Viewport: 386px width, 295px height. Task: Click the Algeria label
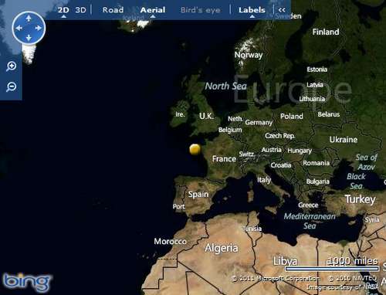tap(222, 248)
